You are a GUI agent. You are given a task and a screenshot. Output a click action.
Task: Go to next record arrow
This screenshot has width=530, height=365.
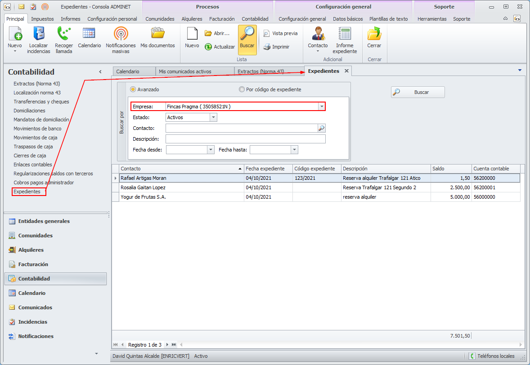click(x=167, y=345)
